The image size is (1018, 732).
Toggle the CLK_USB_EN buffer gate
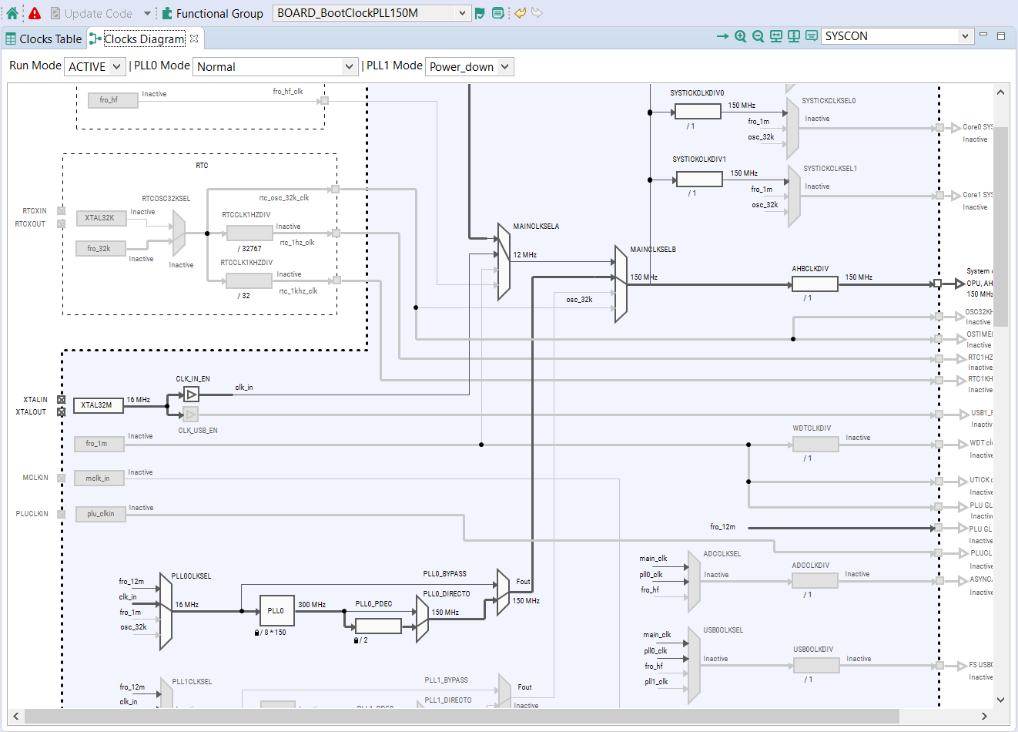point(191,415)
